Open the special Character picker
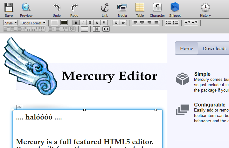This screenshot has height=148, width=229. click(157, 10)
